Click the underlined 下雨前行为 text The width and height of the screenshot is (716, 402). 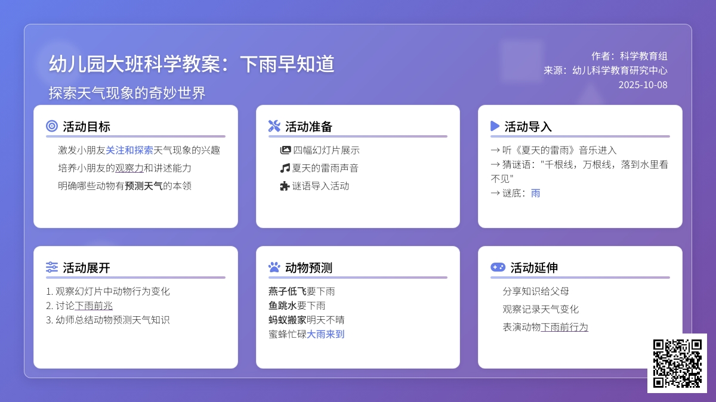tap(564, 327)
